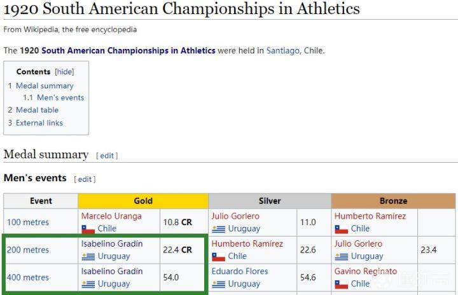Go to Men's events in Contents
This screenshot has height=295, width=458.
click(60, 98)
